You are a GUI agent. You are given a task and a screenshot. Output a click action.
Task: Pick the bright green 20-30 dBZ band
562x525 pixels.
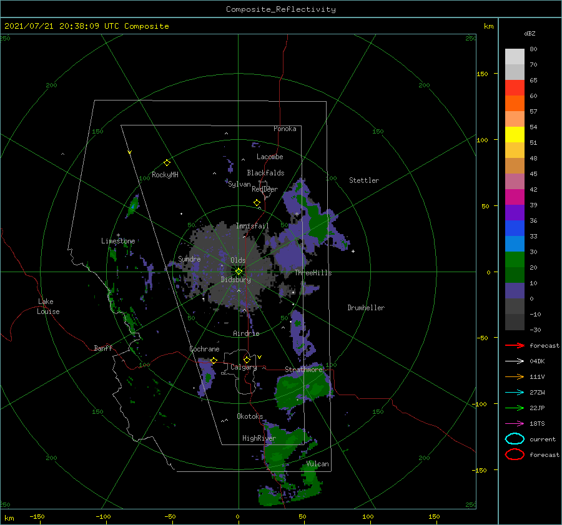click(515, 260)
